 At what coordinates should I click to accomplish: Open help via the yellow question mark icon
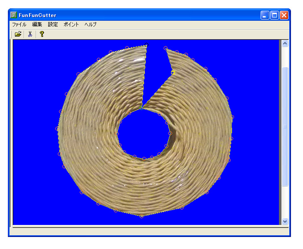pos(42,34)
